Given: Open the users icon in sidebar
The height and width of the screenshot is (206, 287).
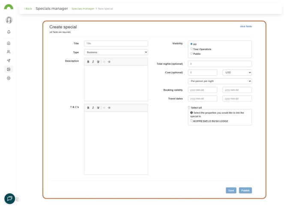Looking at the screenshot, I should coord(9,52).
